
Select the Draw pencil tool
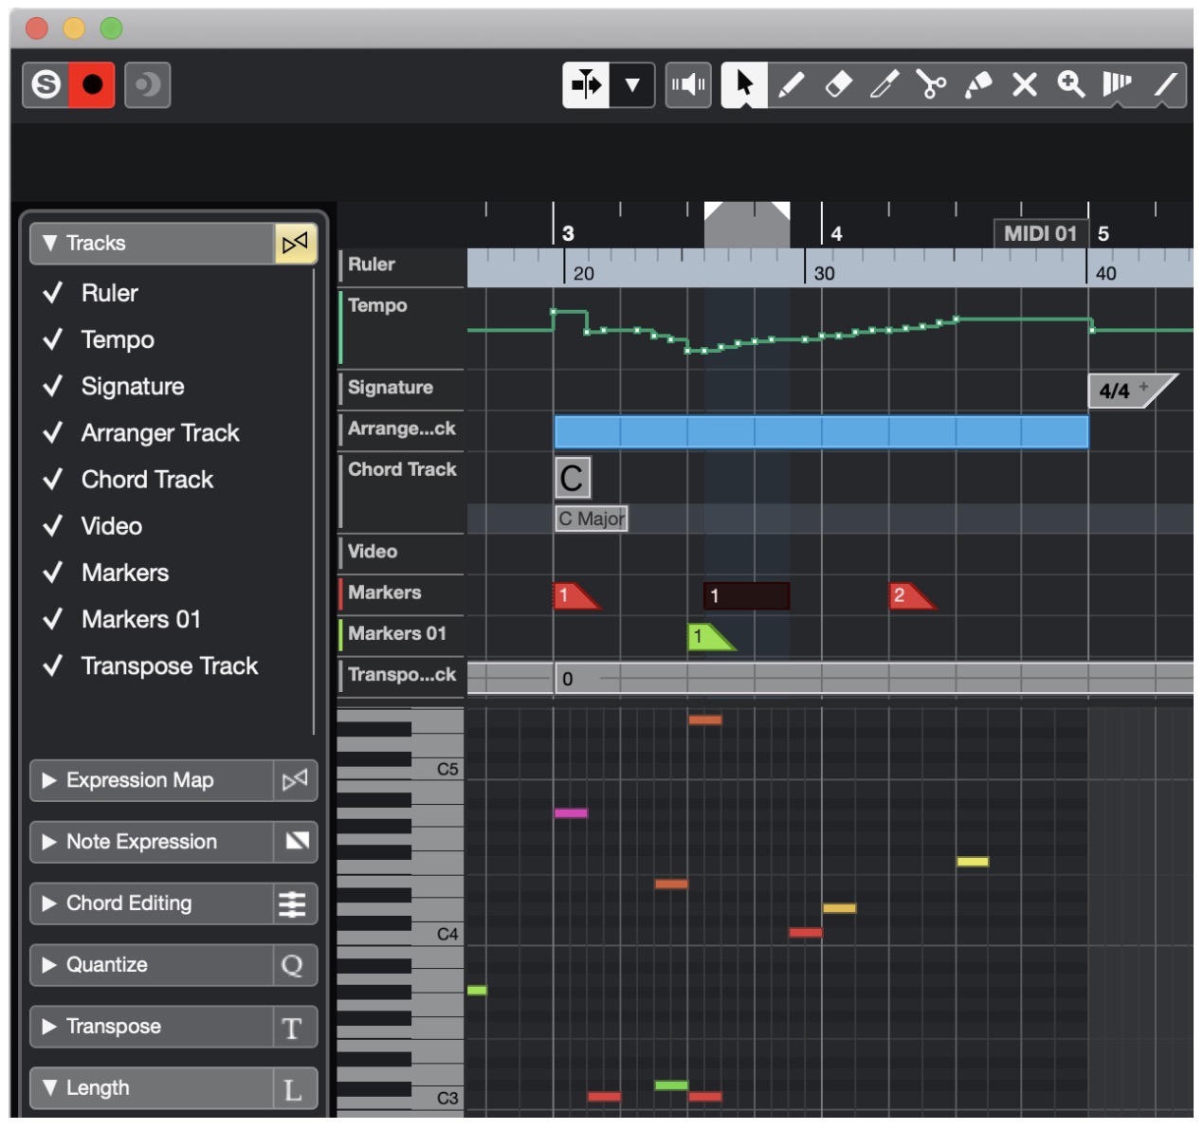pyautogui.click(x=792, y=87)
